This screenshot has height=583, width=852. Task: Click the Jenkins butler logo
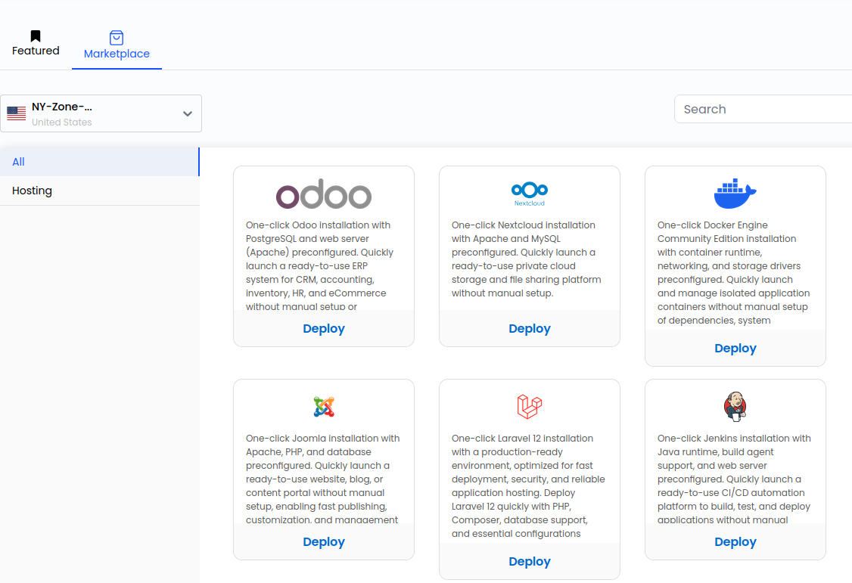[735, 407]
